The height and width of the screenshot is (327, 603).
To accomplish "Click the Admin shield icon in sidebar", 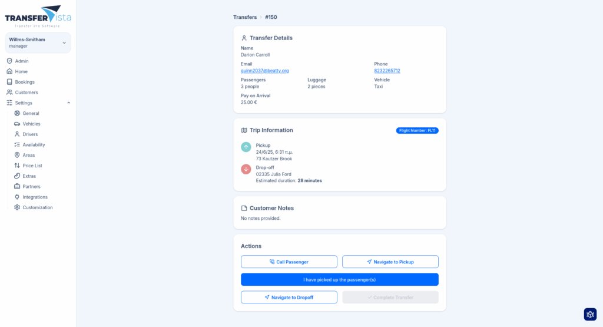I will pyautogui.click(x=9, y=61).
